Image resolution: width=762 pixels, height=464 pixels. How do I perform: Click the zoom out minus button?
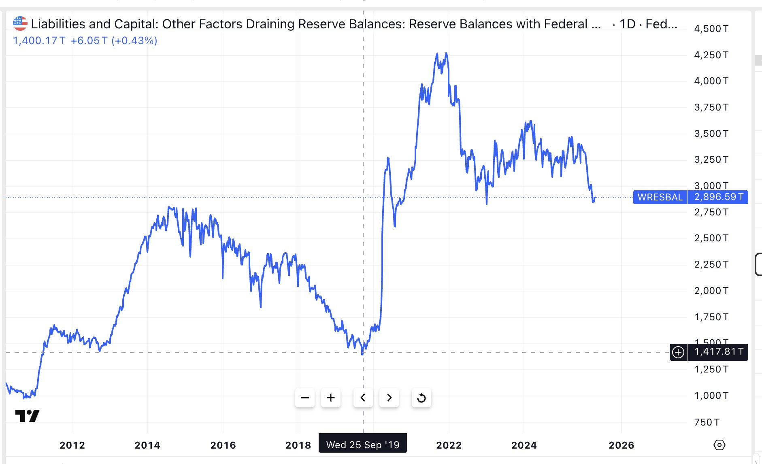point(305,398)
